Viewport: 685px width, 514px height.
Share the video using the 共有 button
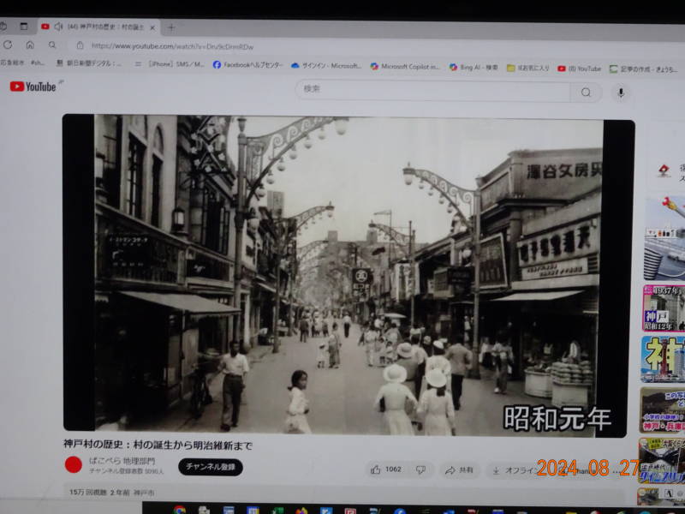(459, 470)
